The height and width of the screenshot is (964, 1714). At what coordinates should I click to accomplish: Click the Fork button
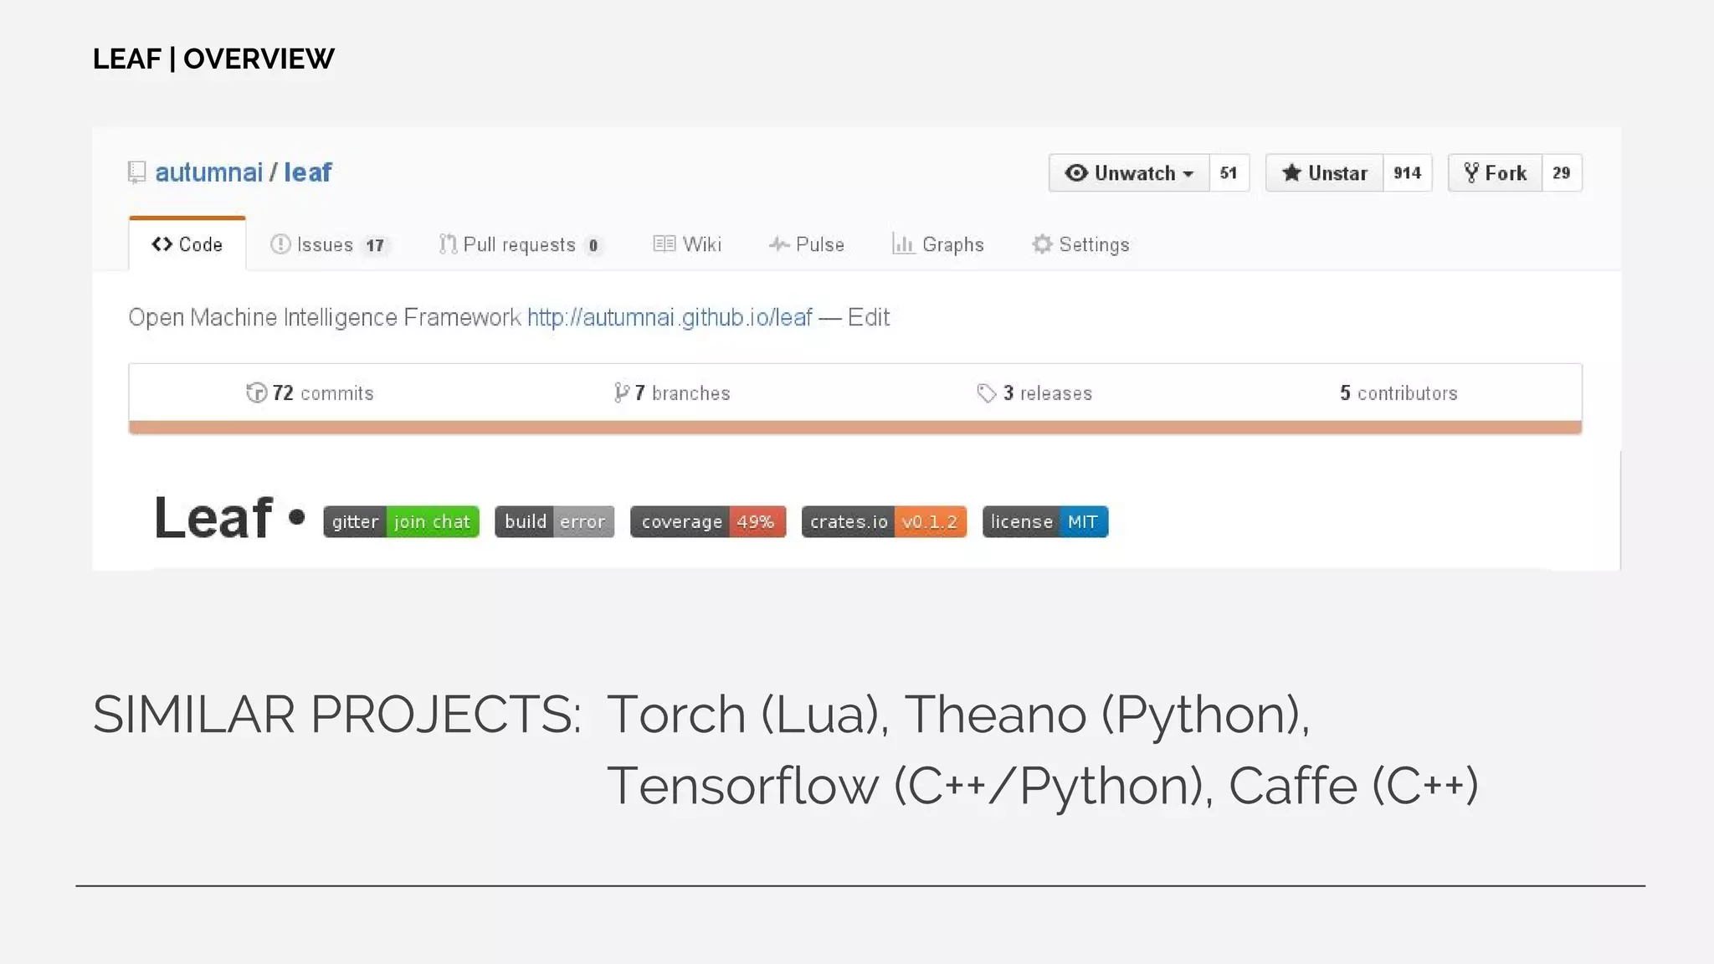coord(1495,173)
